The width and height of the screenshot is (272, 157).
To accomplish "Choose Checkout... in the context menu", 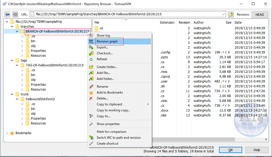I will tap(120, 53).
